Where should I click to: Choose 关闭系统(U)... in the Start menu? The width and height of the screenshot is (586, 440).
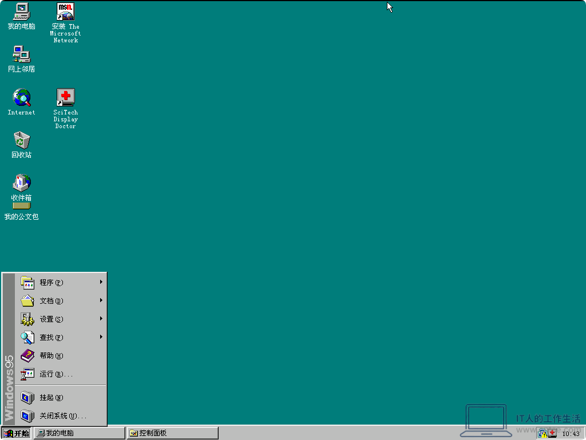(x=61, y=416)
